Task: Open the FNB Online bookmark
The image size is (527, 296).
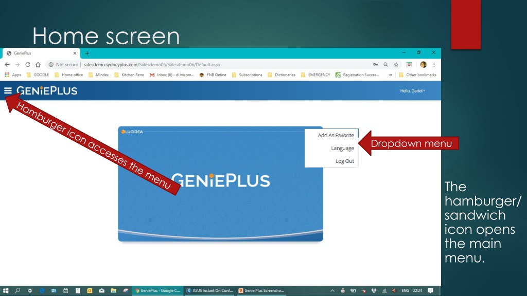Action: coord(213,75)
